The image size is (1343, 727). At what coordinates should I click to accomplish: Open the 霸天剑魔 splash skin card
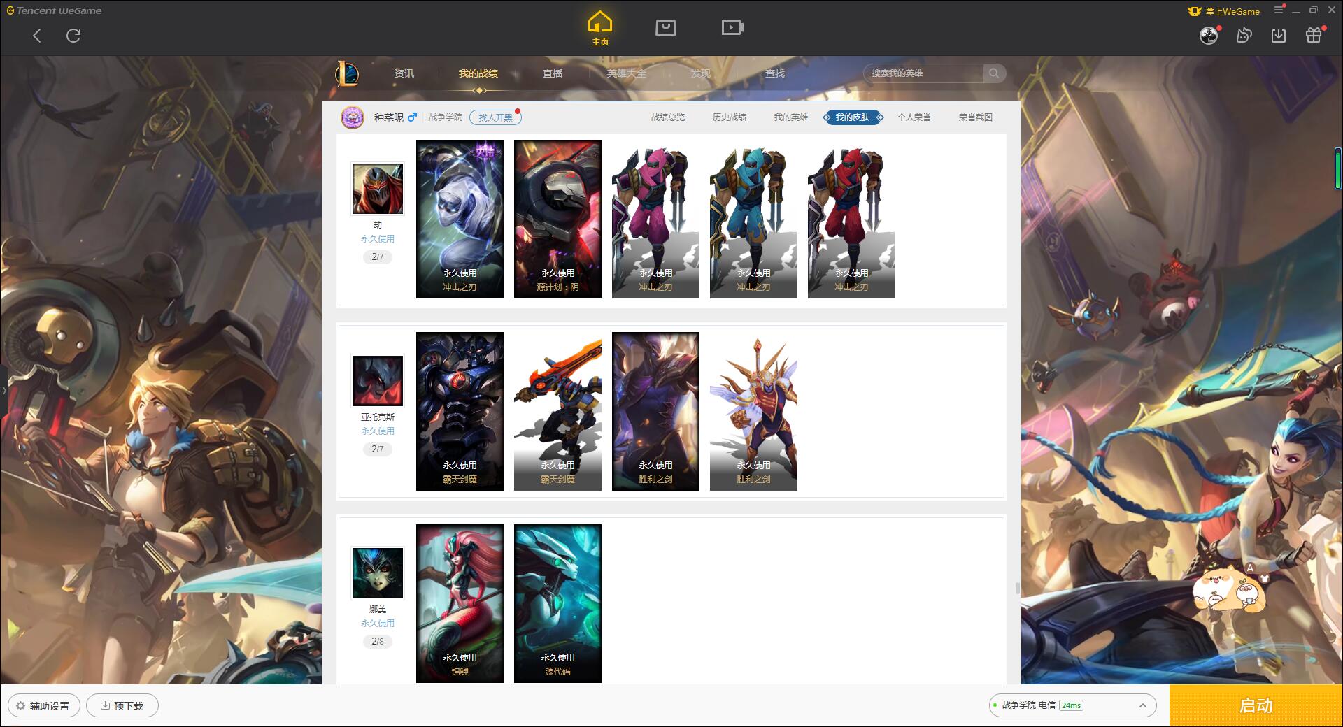tap(460, 411)
